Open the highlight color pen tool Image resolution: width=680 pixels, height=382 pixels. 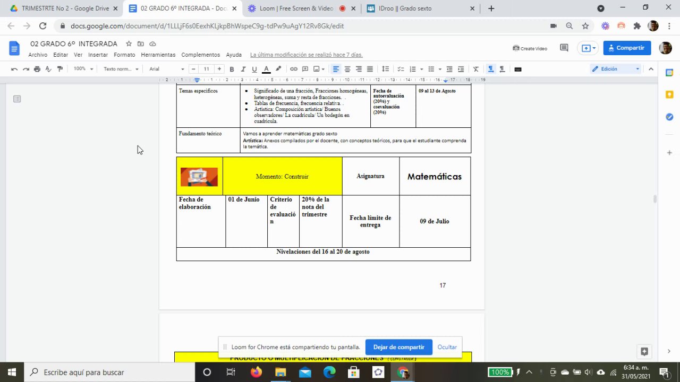click(278, 69)
